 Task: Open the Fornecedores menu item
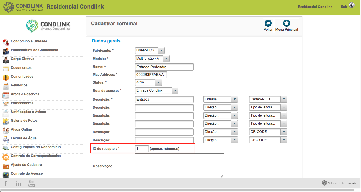click(22, 103)
